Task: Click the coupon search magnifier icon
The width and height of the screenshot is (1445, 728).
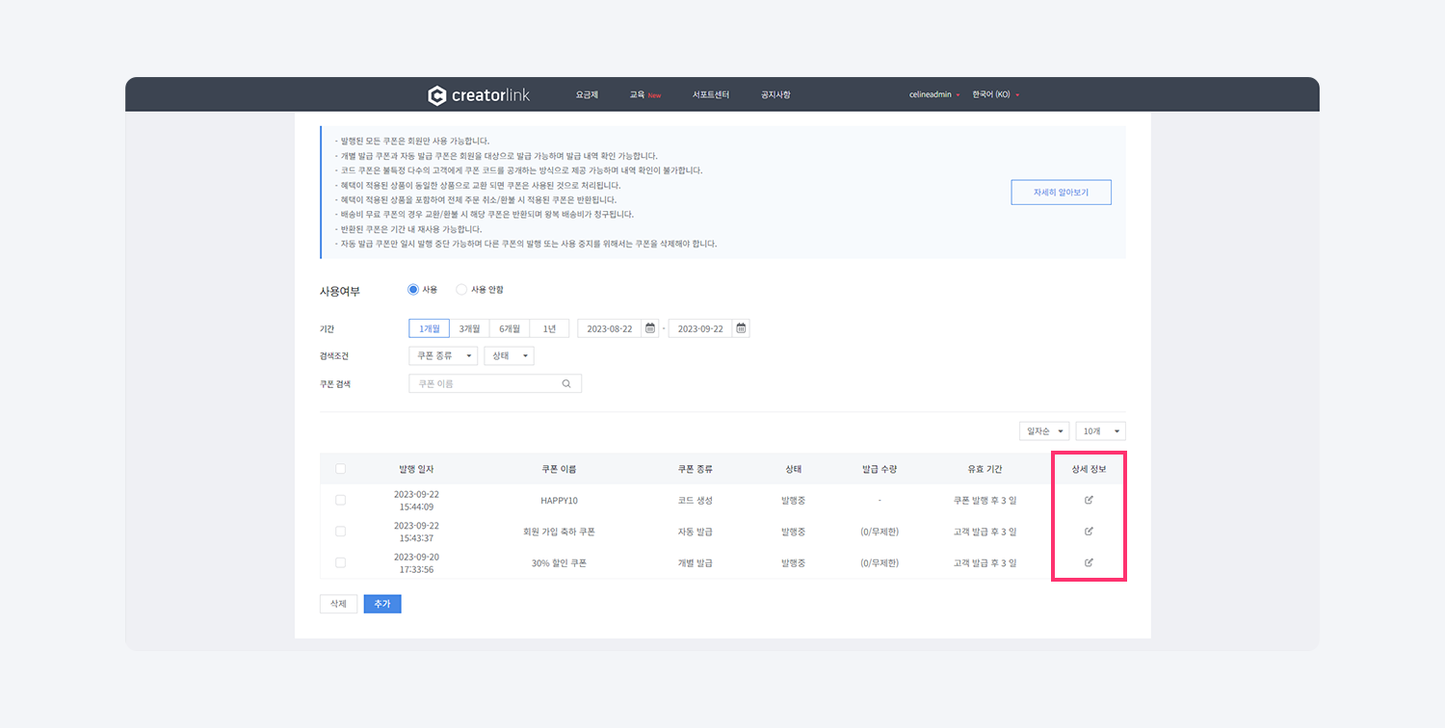Action: pyautogui.click(x=566, y=383)
